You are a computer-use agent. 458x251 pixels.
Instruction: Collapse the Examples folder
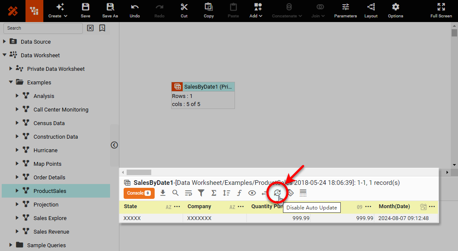click(11, 82)
